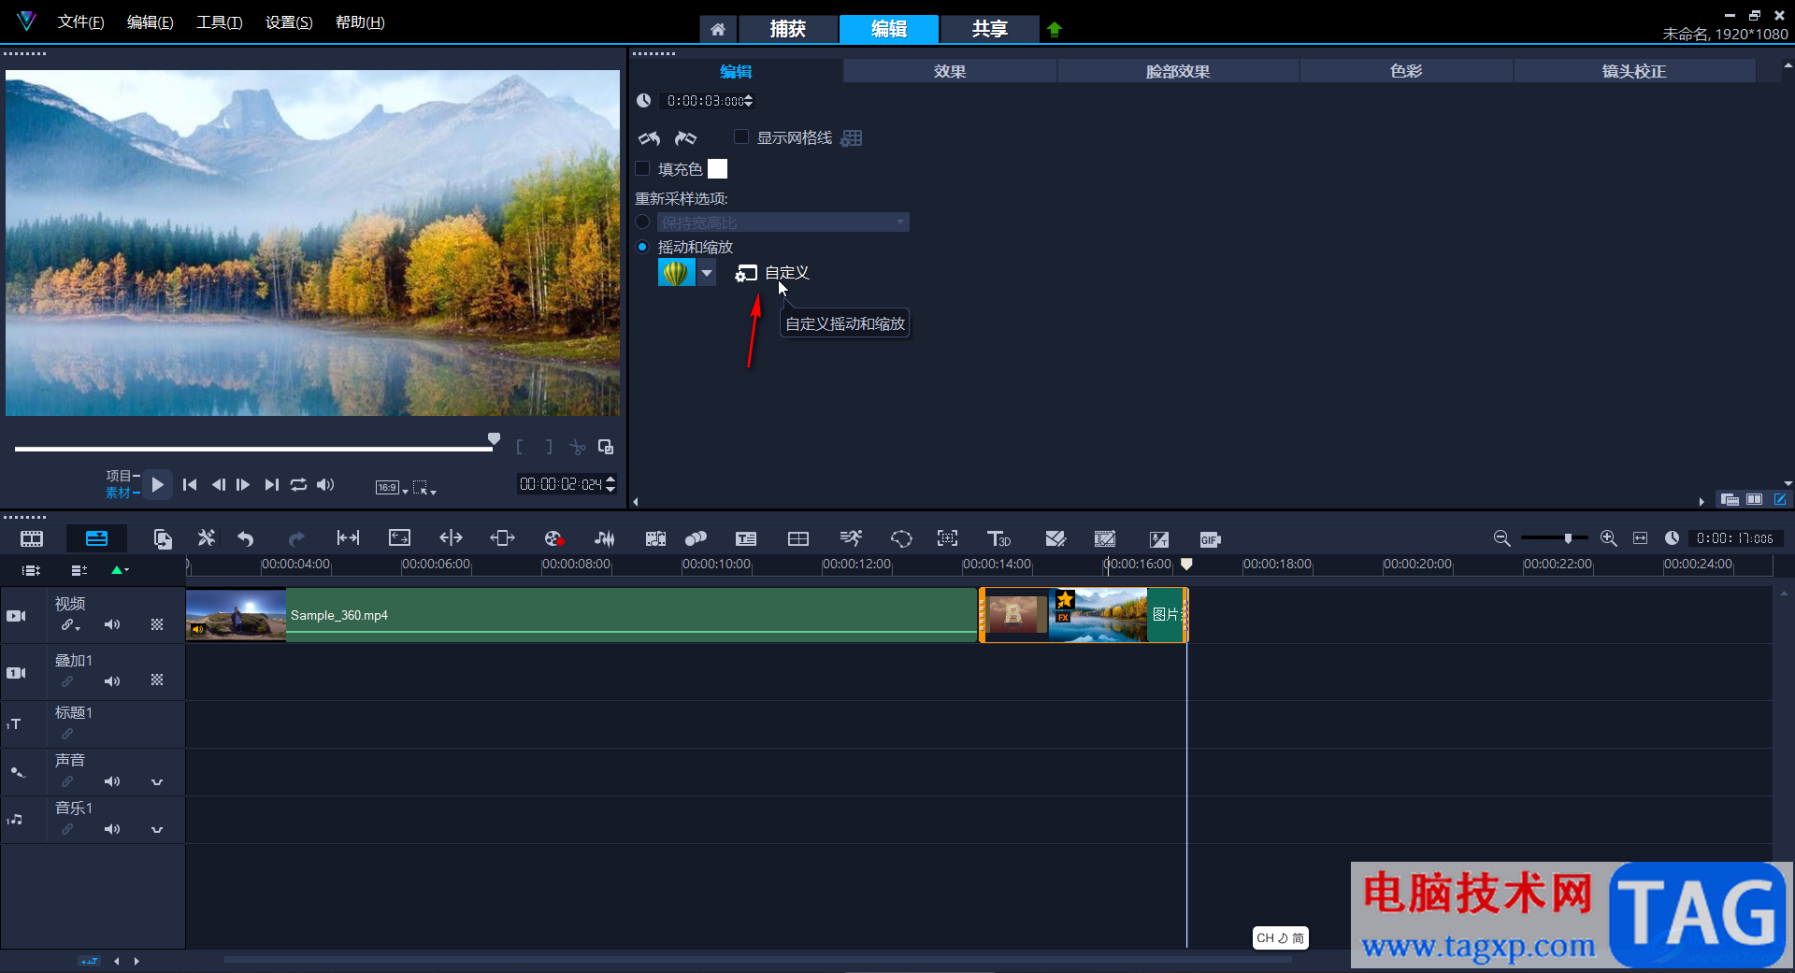Switch to the 捕获 workspace tab
Viewport: 1795px width, 973px height.
788,29
